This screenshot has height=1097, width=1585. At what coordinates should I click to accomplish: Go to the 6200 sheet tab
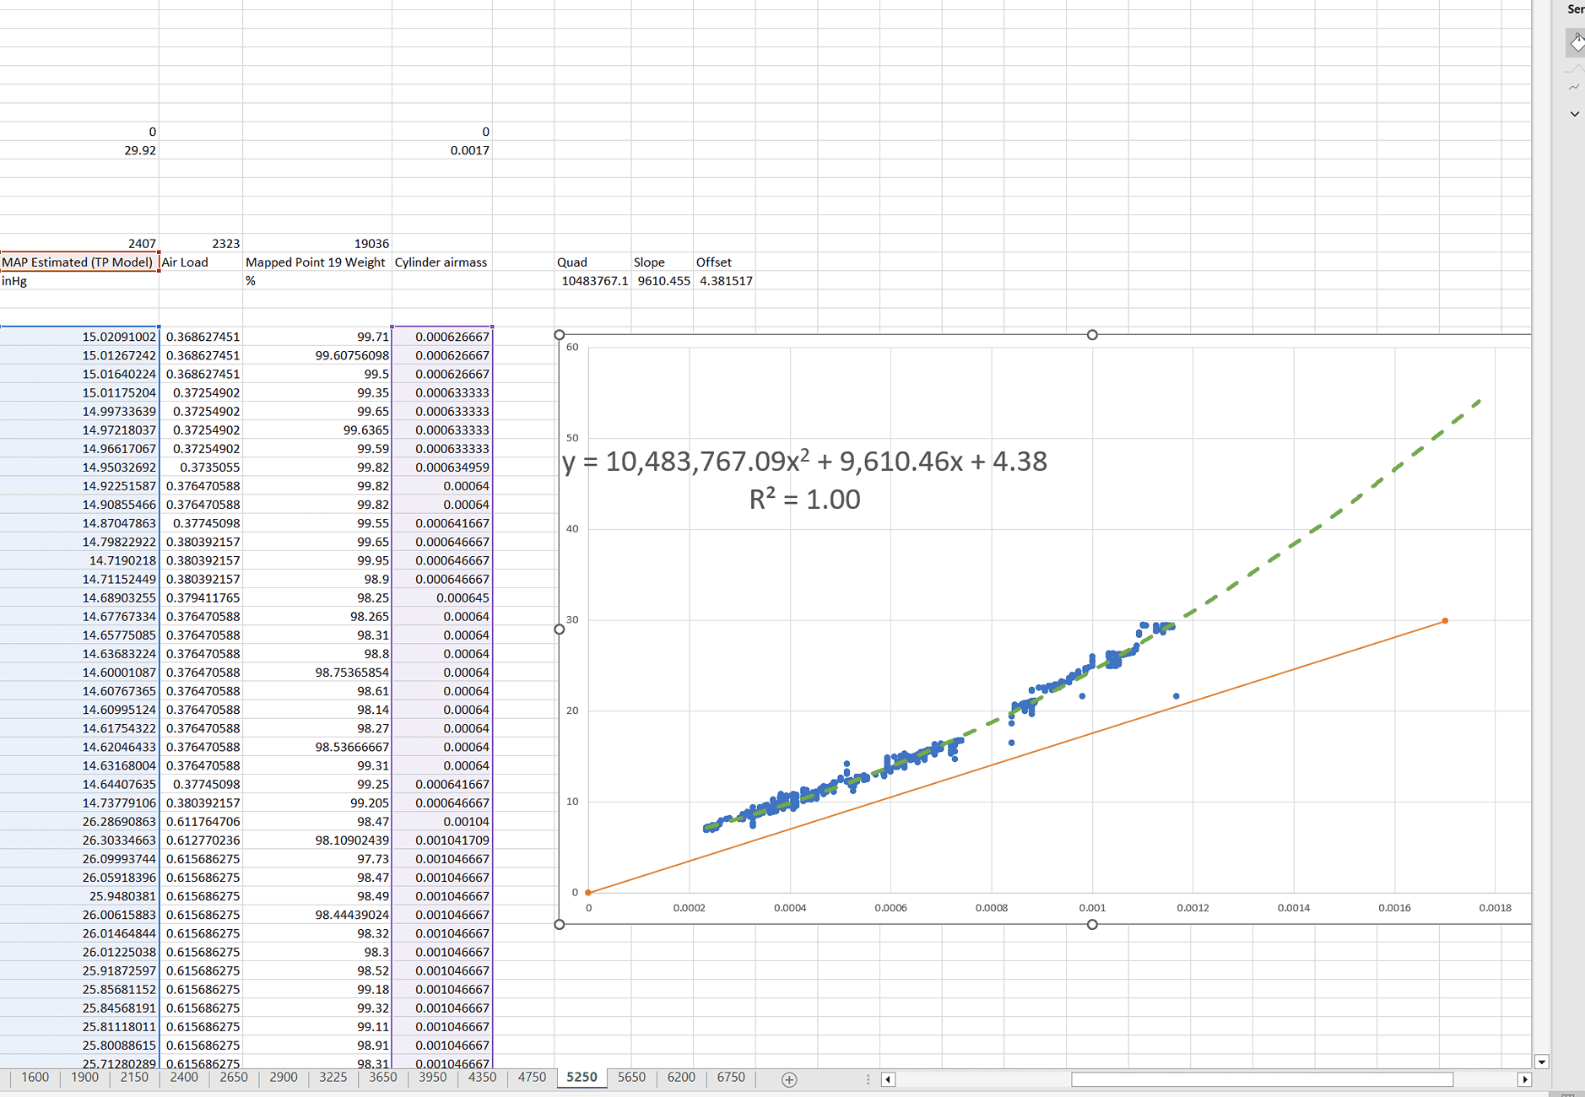tap(681, 1078)
